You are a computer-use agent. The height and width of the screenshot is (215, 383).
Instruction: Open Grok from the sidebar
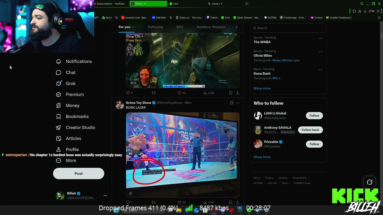[66, 84]
